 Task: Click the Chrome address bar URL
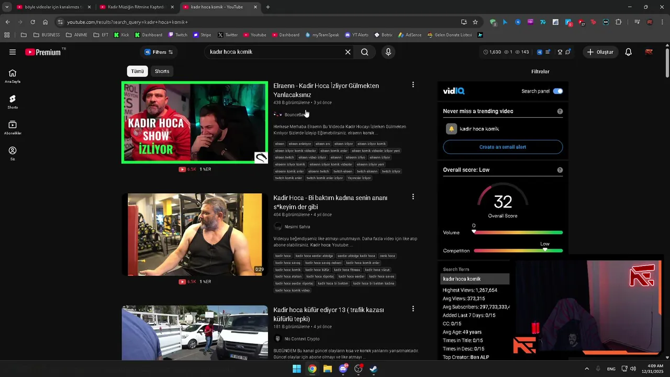(127, 22)
